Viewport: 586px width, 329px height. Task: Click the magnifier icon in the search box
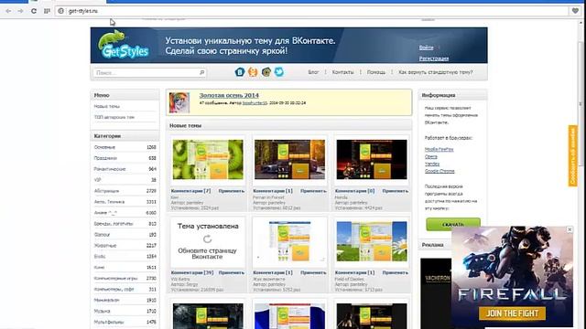tap(201, 72)
